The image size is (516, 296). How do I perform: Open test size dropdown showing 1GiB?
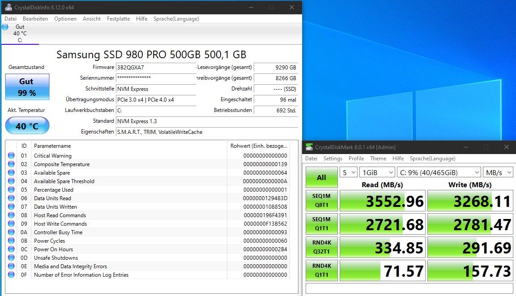(377, 172)
